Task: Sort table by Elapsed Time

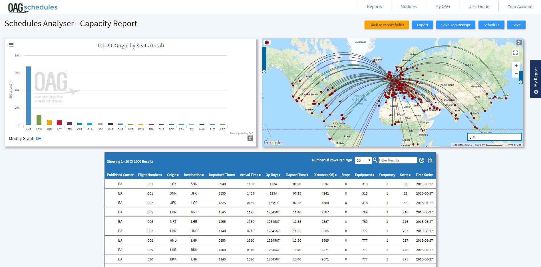Action: coord(297,175)
